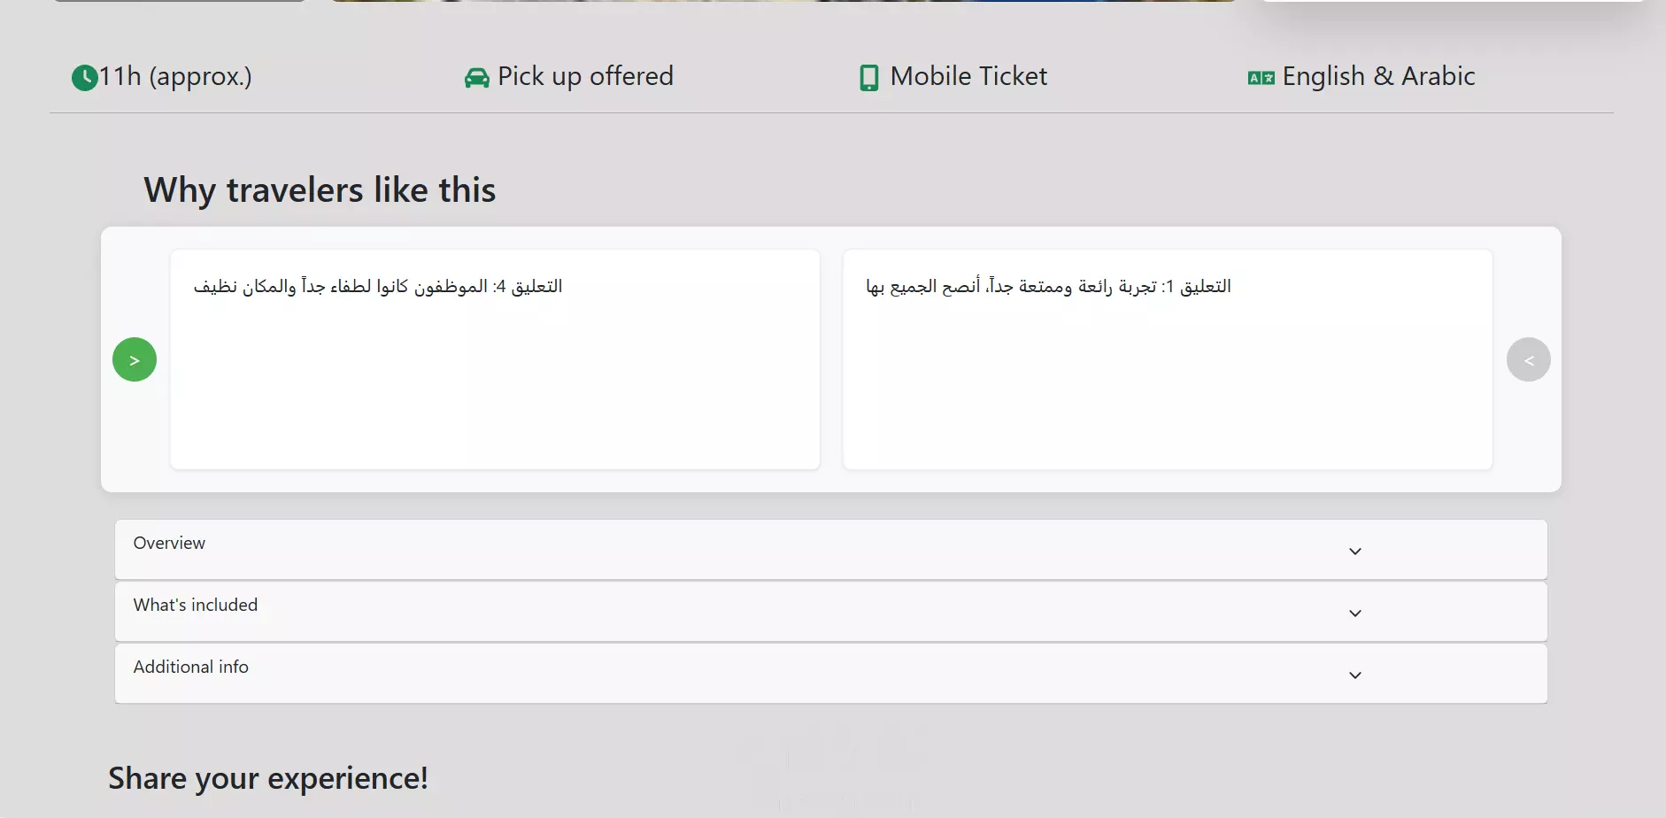Image resolution: width=1666 pixels, height=818 pixels.
Task: Select the review card numbered 4
Action: click(x=495, y=359)
